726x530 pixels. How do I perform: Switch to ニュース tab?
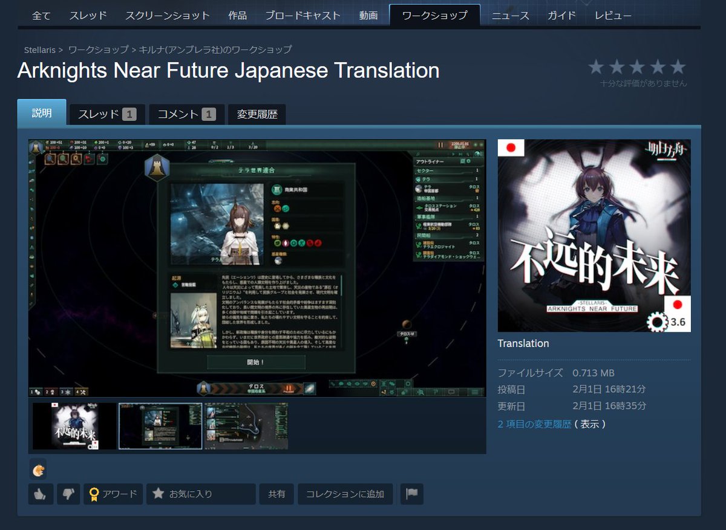[511, 16]
